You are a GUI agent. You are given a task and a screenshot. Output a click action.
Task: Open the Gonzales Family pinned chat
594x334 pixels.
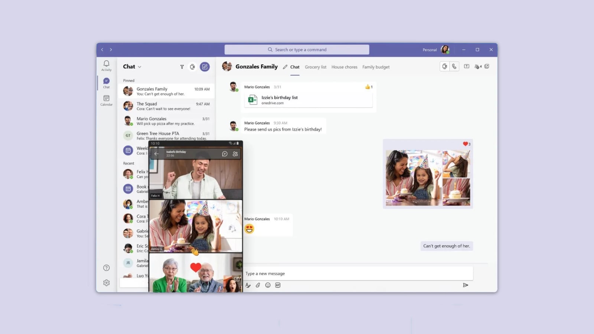(x=166, y=91)
